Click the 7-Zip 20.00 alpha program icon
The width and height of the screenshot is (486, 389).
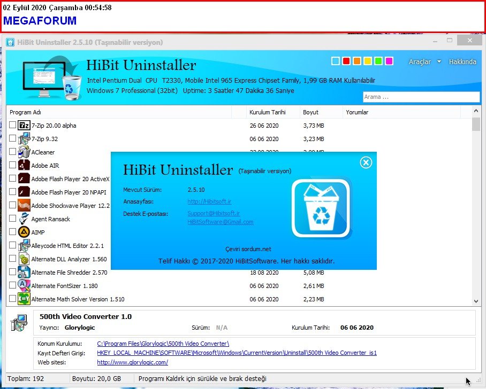[24, 126]
